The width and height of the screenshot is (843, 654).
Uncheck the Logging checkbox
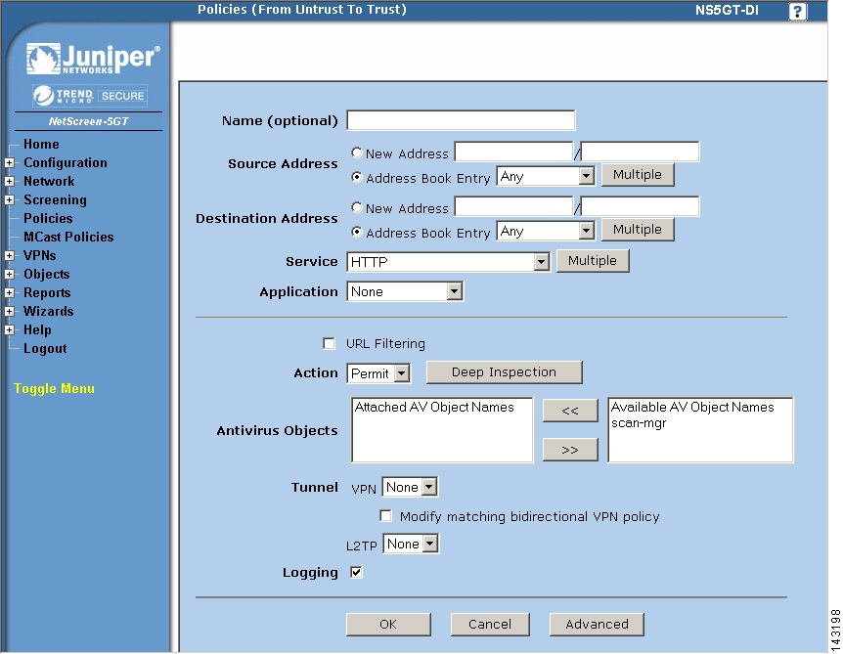click(x=356, y=572)
